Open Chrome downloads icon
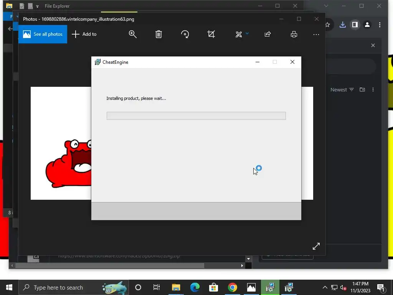This screenshot has width=393, height=295. (x=343, y=25)
